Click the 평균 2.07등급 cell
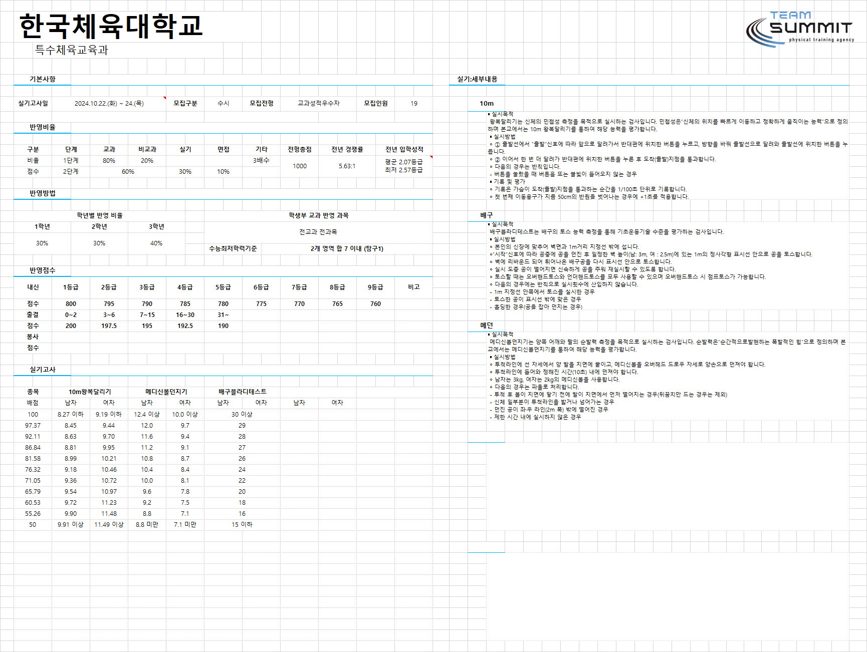This screenshot has height=652, width=867. (x=404, y=162)
